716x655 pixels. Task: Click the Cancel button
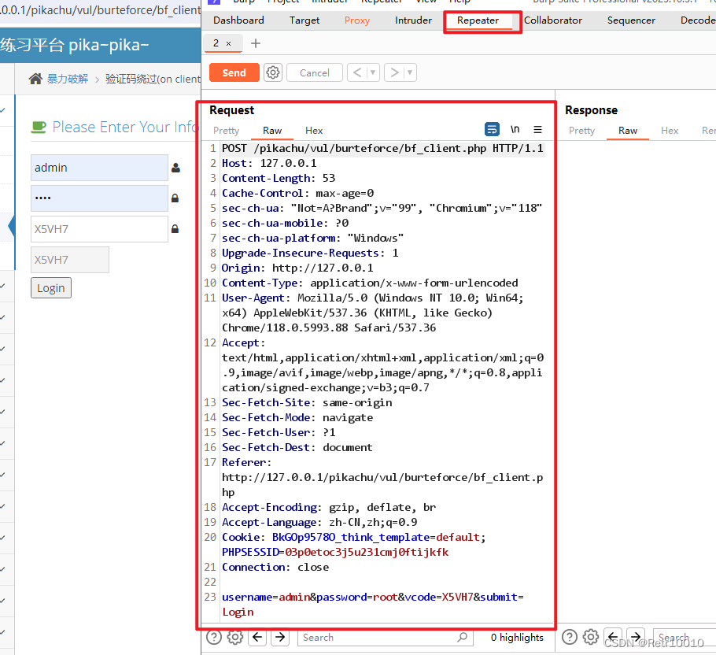pyautogui.click(x=315, y=72)
